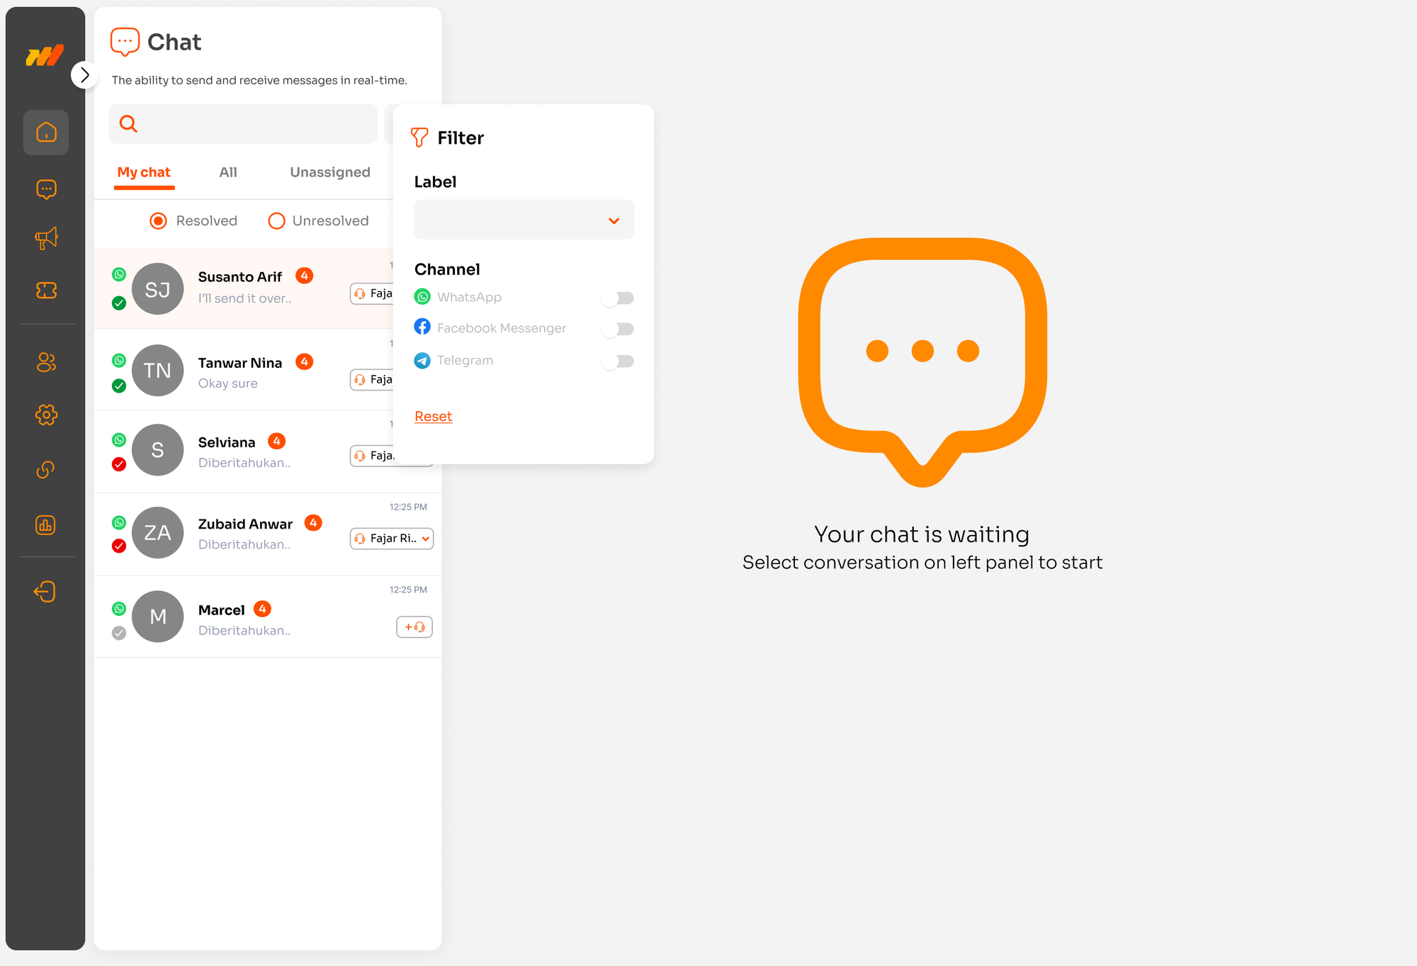This screenshot has width=1417, height=966.
Task: Switch to the Unassigned tab
Action: pyautogui.click(x=329, y=172)
